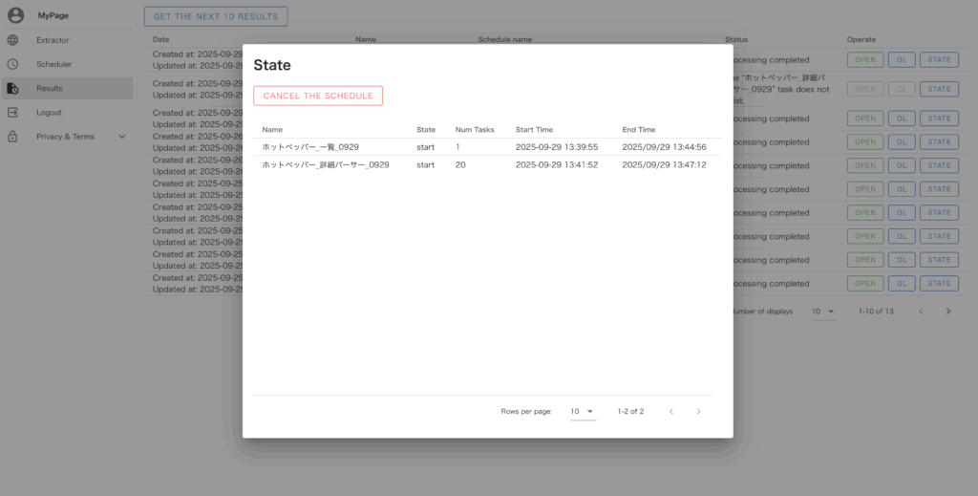Viewport: 978px width, 496px height.
Task: Click the Results file icon
Action: (12, 89)
